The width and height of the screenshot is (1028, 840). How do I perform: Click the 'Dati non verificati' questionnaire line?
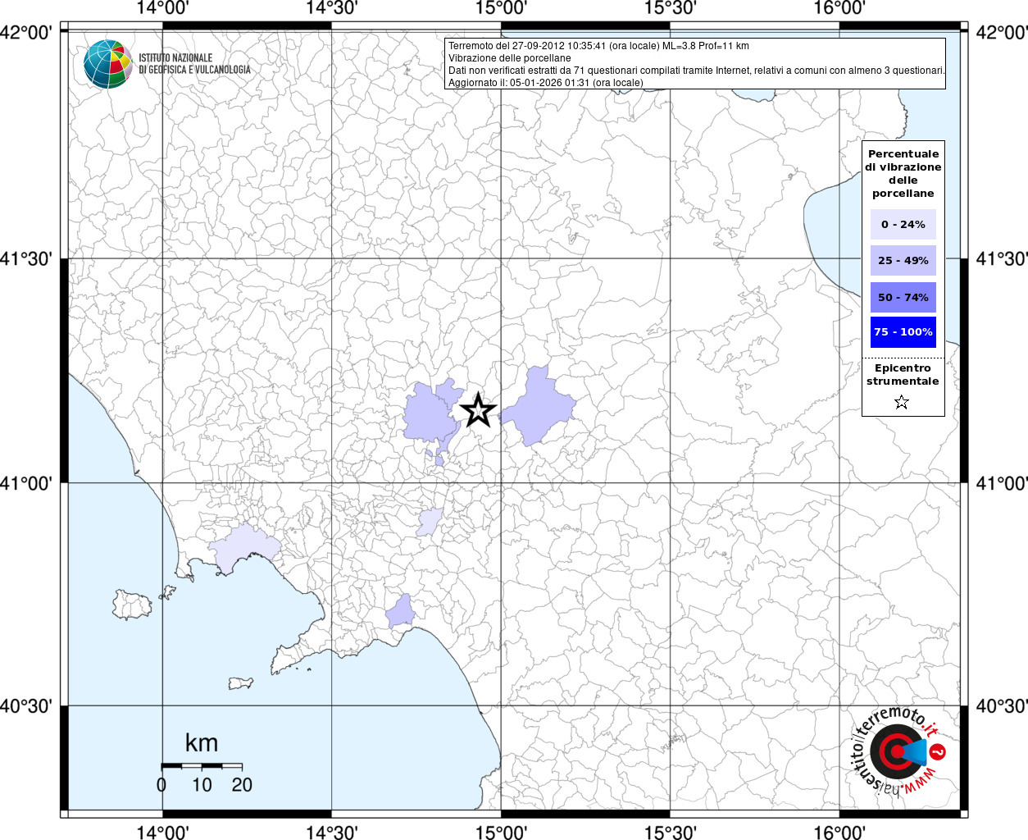coord(697,71)
